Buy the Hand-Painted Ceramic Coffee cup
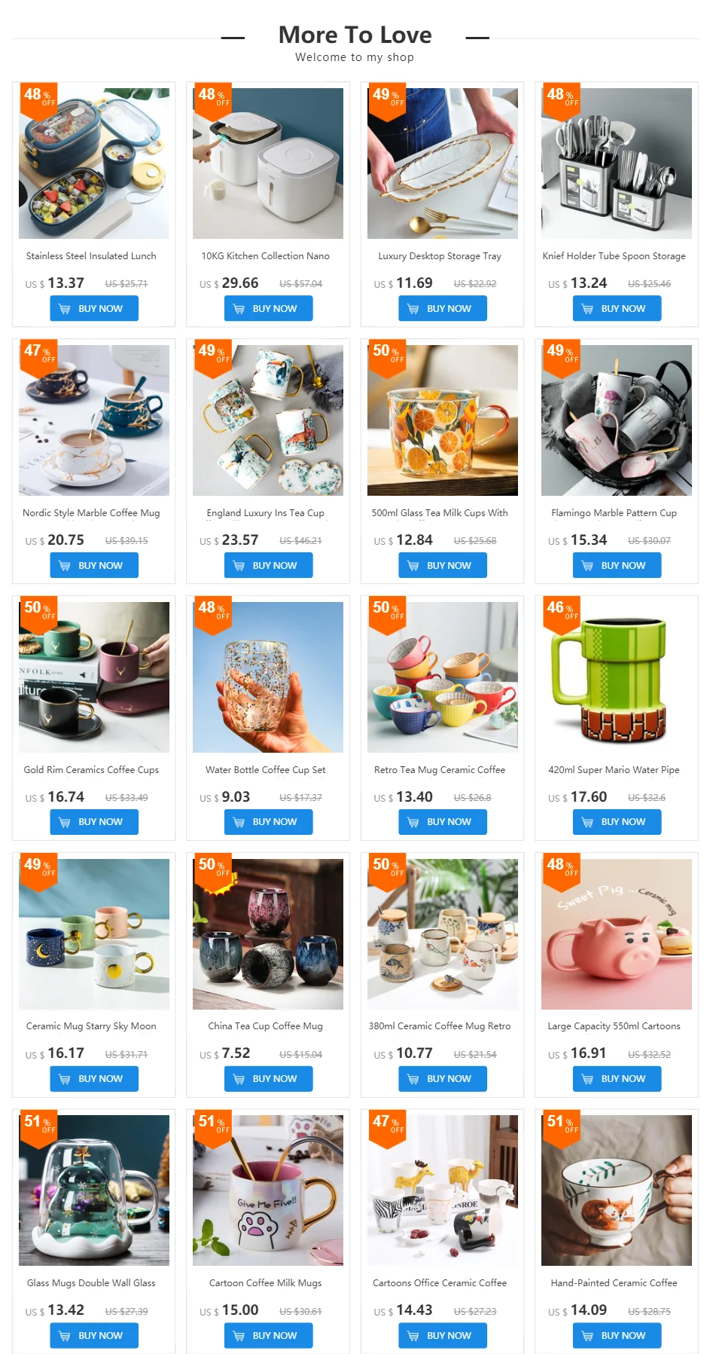Image resolution: width=710 pixels, height=1354 pixels. [617, 1335]
